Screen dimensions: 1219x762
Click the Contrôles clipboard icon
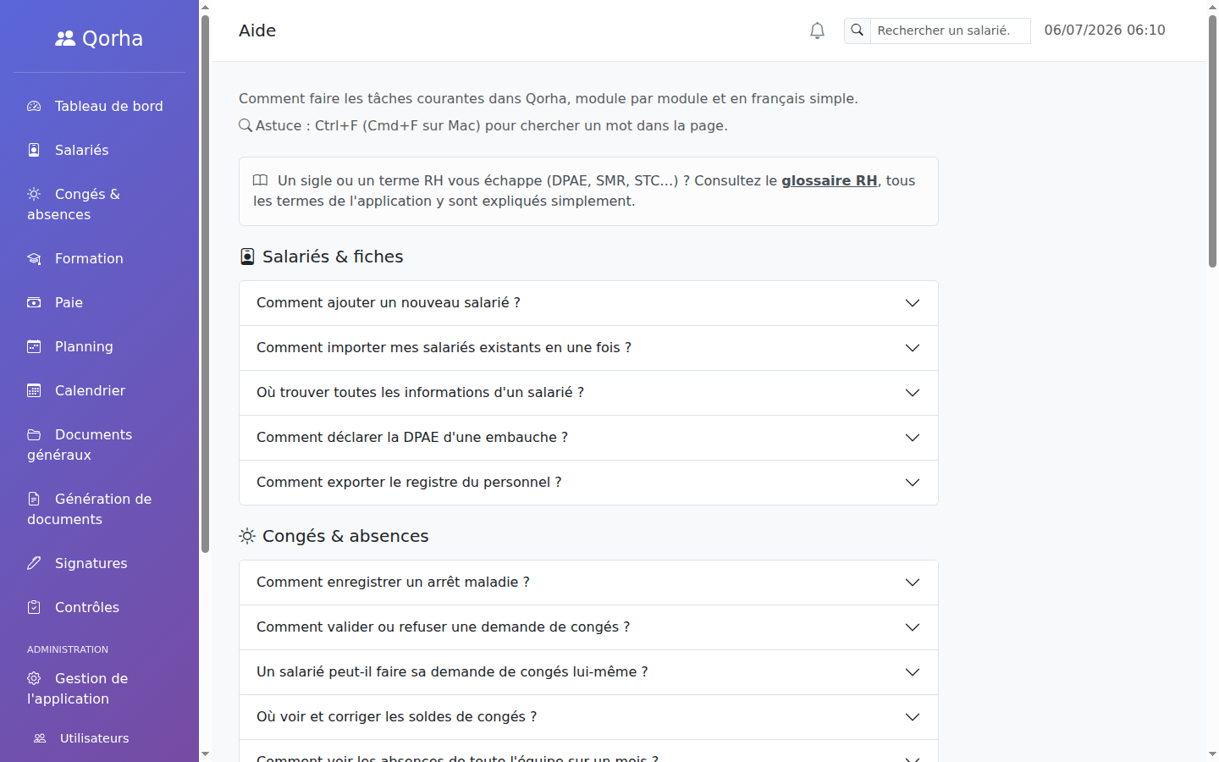pyautogui.click(x=34, y=607)
